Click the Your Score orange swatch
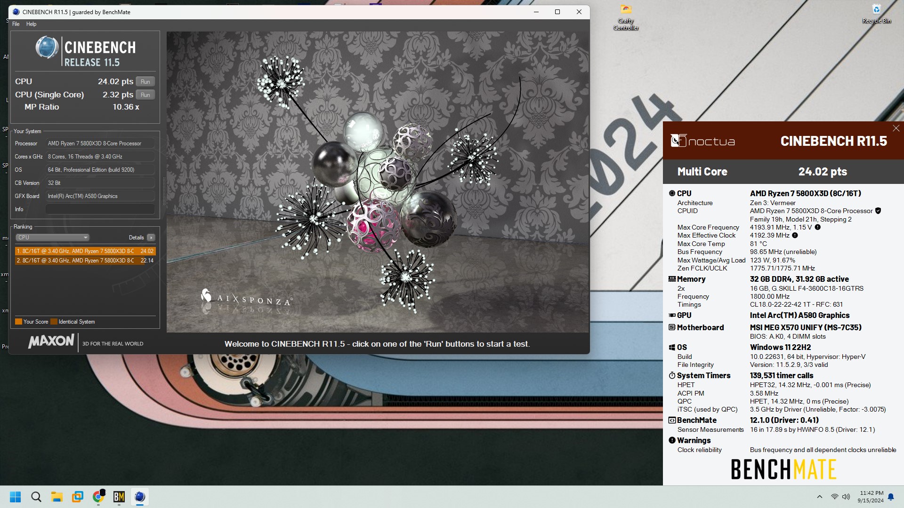The image size is (904, 508). pos(18,322)
